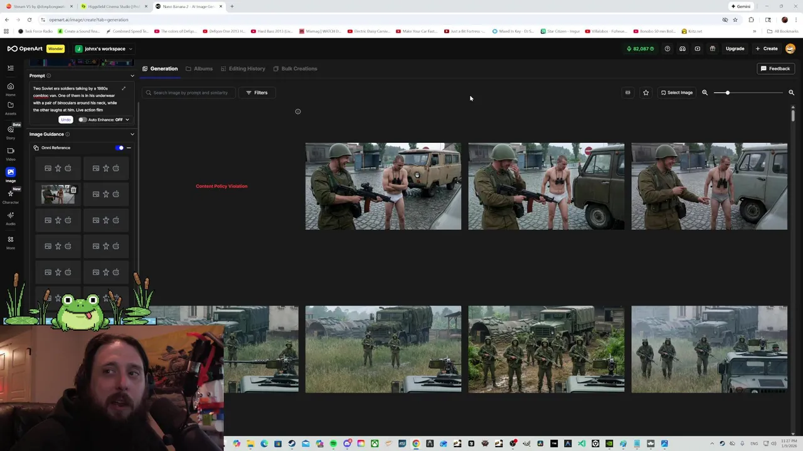The image size is (803, 451).
Task: Switch to the Stream VS browser tab
Action: pyautogui.click(x=38, y=6)
